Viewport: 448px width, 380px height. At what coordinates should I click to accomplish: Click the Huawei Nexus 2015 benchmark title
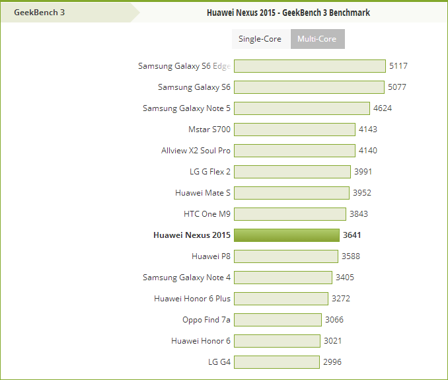point(288,13)
